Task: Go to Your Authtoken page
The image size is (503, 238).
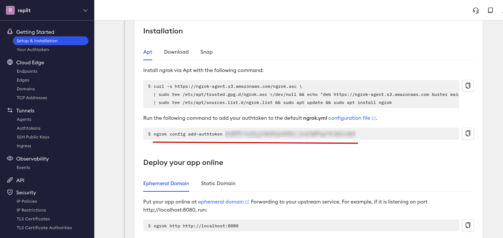Action: pyautogui.click(x=33, y=50)
